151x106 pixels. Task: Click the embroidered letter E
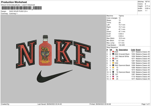pyautogui.click(x=82, y=55)
